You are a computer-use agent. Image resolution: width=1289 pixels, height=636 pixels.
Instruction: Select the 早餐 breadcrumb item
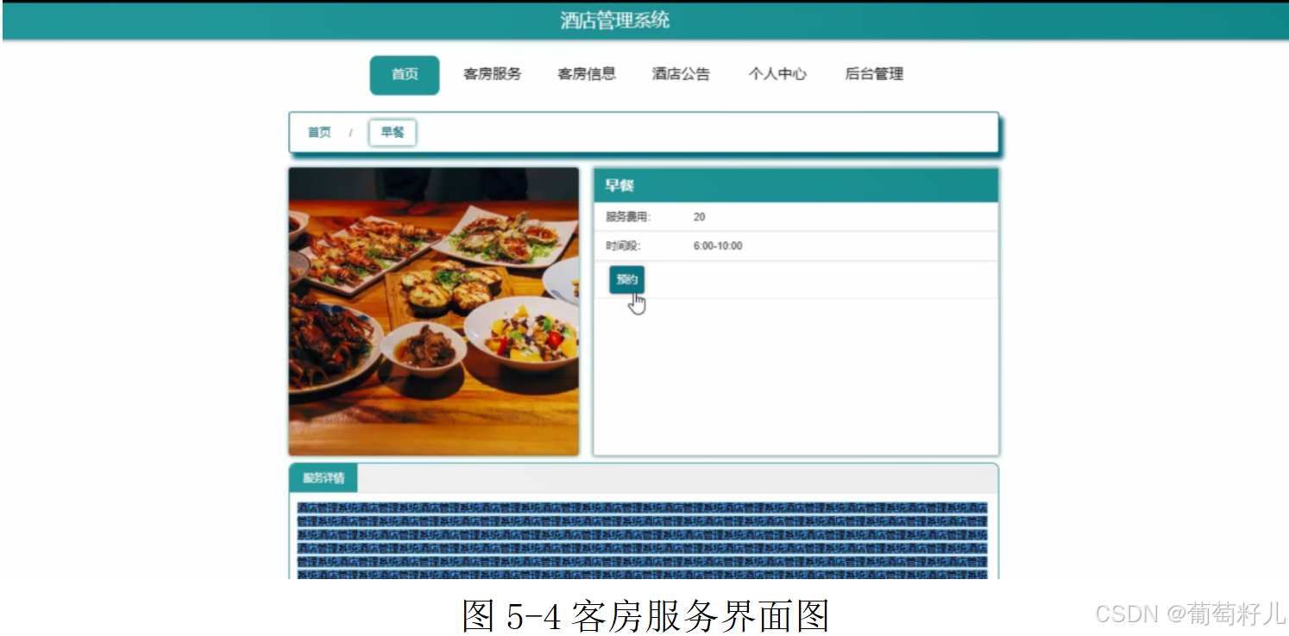(392, 132)
